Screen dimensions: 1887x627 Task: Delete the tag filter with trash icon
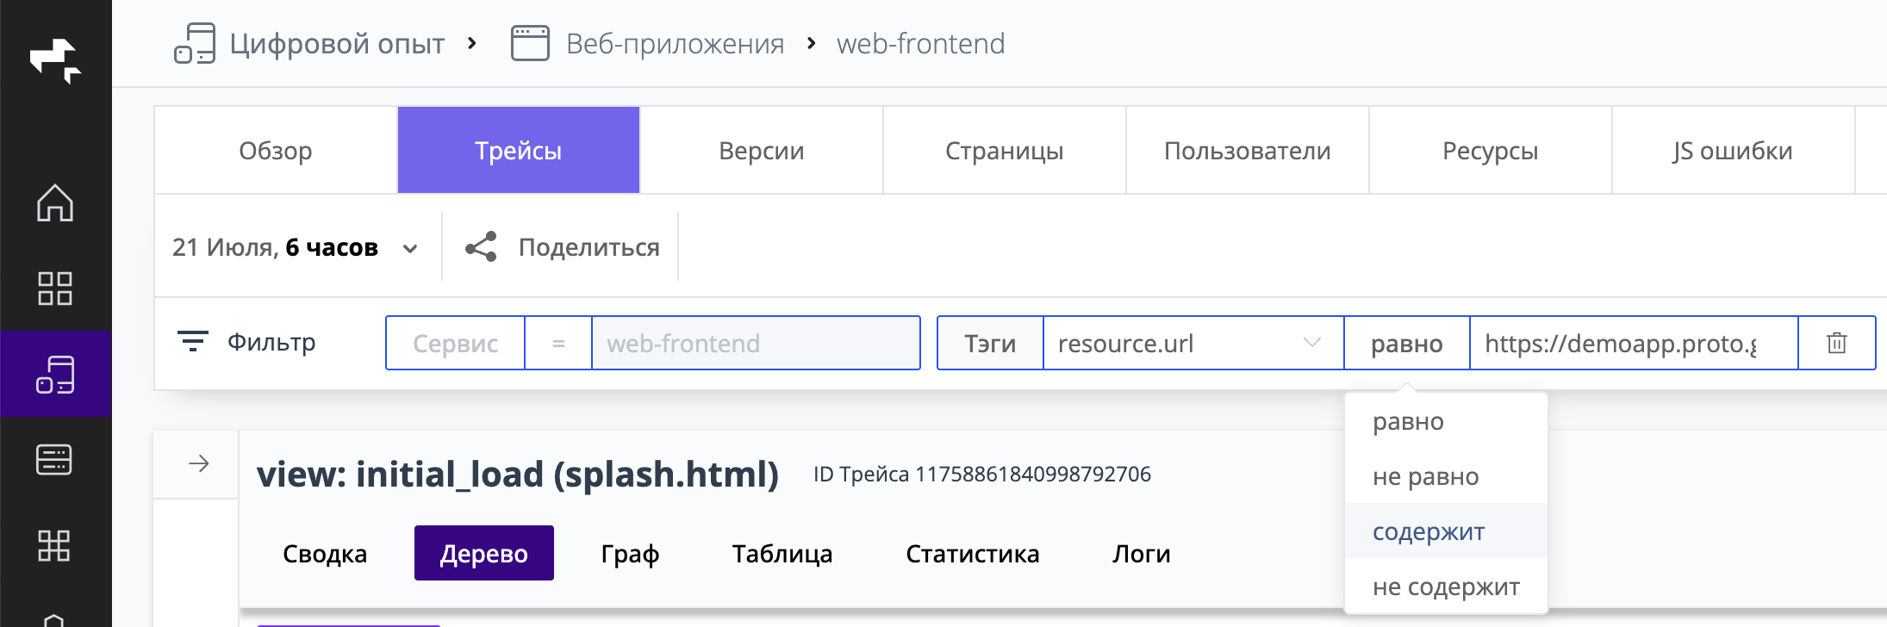[1837, 343]
